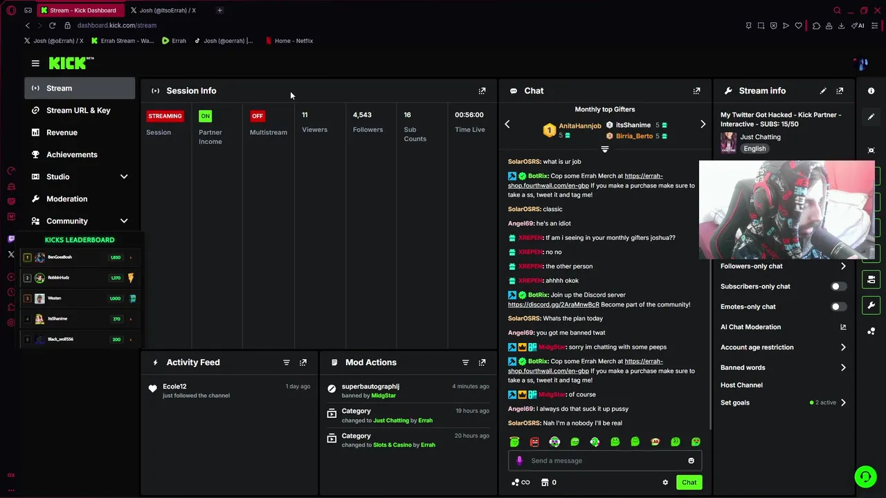The height and width of the screenshot is (498, 886).
Task: Show previous top gifters with left arrow
Action: tap(507, 124)
